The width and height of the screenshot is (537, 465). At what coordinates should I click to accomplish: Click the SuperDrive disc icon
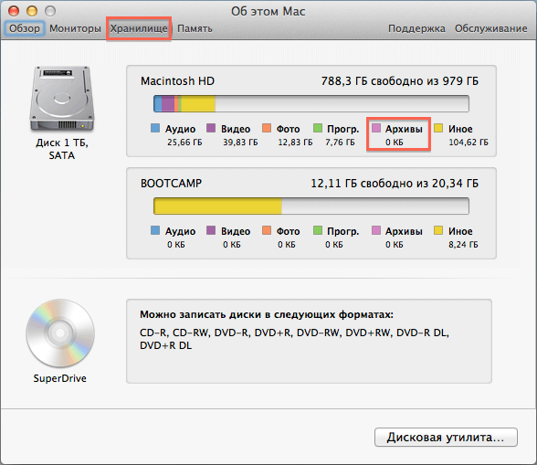[60, 333]
